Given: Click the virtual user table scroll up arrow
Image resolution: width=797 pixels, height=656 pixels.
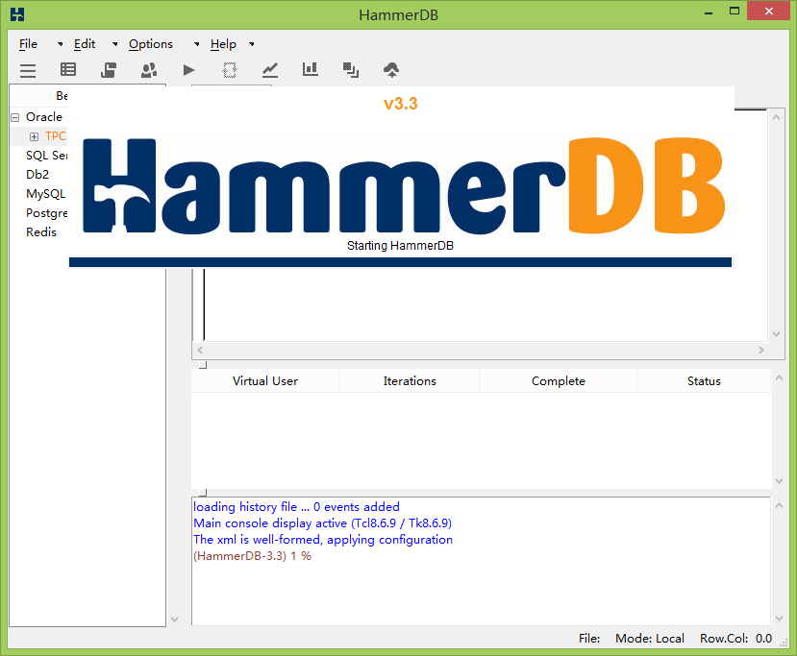Looking at the screenshot, I should (779, 377).
